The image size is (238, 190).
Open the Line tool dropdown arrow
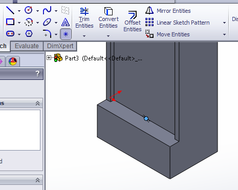point(19,11)
